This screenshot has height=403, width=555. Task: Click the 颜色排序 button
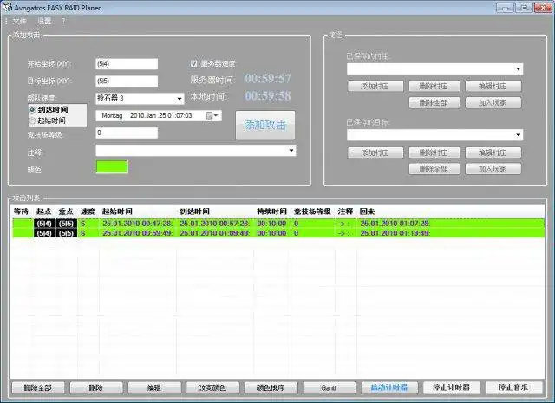pyautogui.click(x=271, y=387)
